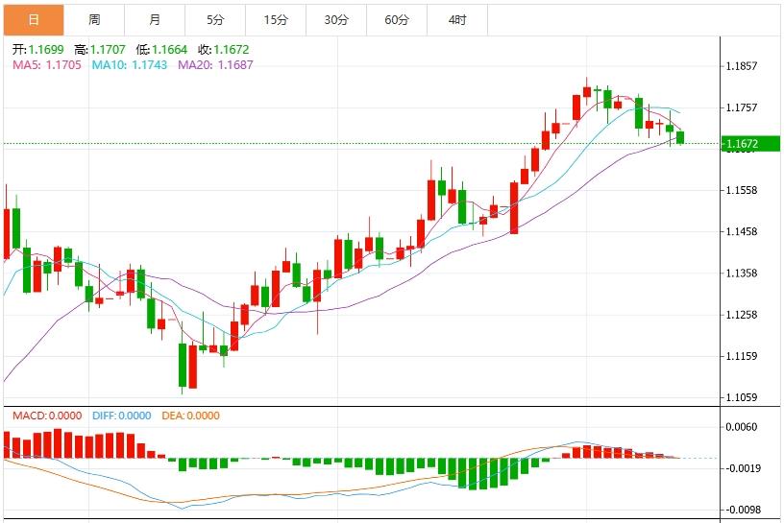Image resolution: width=784 pixels, height=523 pixels.
Task: Click the 1.1857 price axis label
Action: pos(743,67)
